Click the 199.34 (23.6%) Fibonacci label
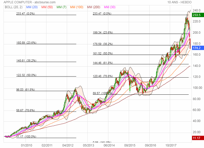This screenshot has width=204, height=148. (103, 32)
